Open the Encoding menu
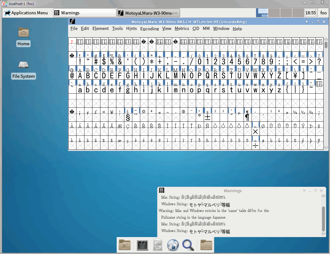This screenshot has height=254, width=330. [150, 28]
